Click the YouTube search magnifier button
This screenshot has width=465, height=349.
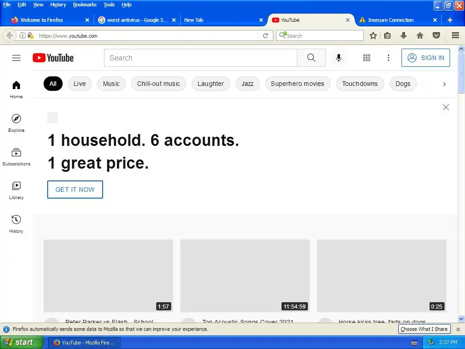pyautogui.click(x=311, y=58)
